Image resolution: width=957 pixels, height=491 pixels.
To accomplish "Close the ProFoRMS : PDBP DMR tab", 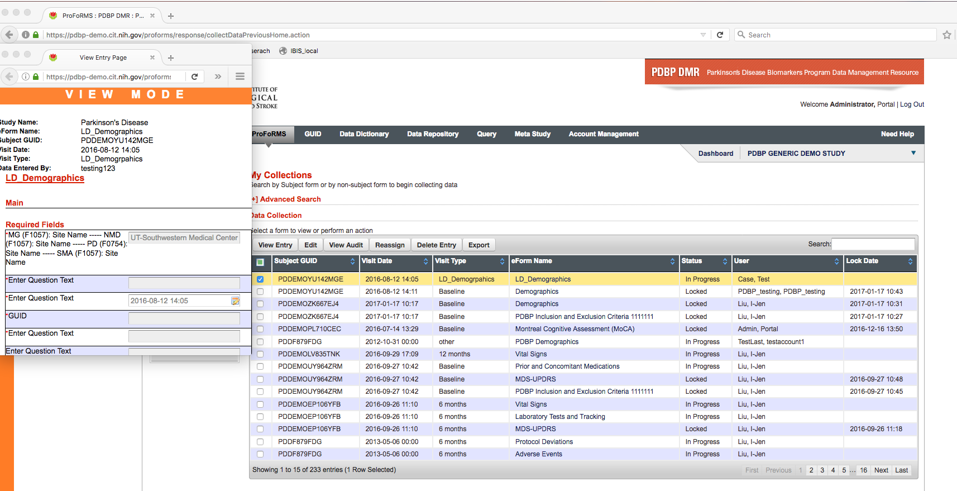I will click(152, 16).
